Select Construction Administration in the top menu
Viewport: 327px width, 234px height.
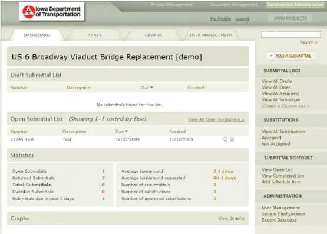295,5
